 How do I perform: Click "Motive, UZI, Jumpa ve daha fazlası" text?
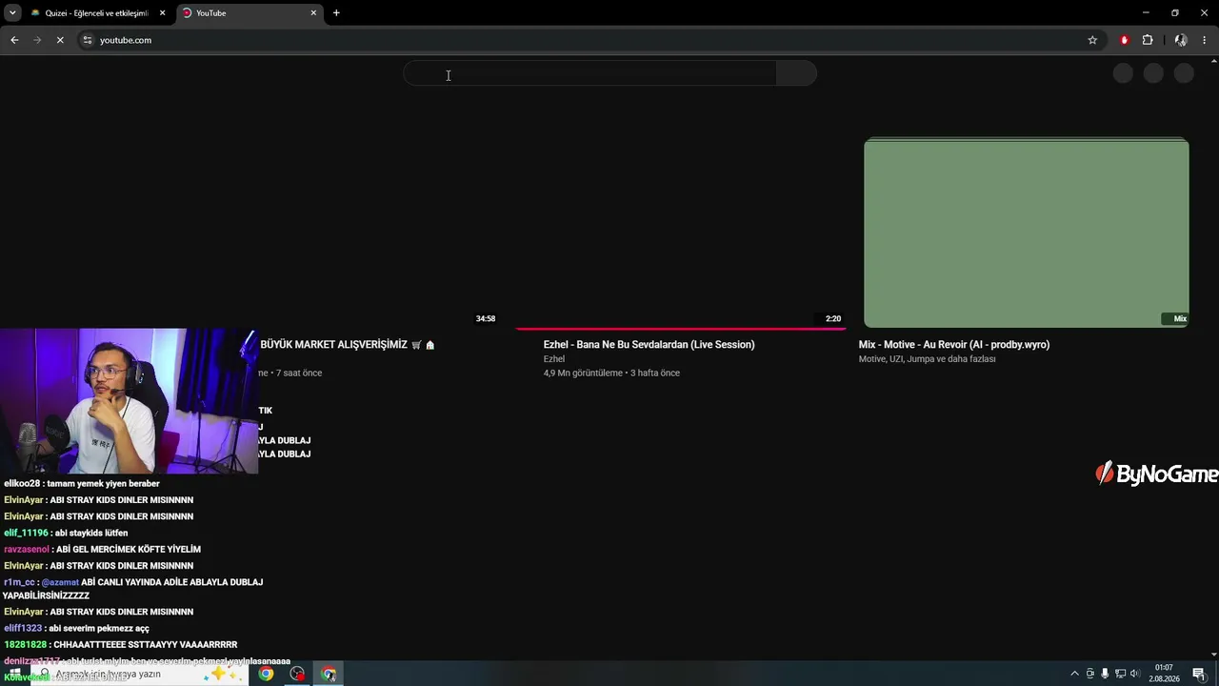coord(927,359)
